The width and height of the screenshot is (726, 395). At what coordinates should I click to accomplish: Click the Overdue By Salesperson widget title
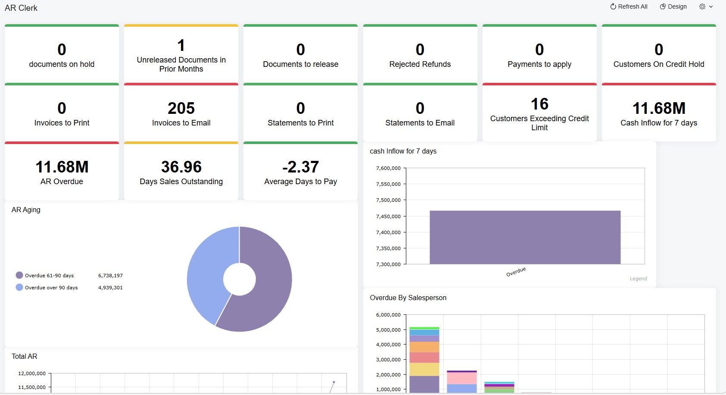coord(408,298)
